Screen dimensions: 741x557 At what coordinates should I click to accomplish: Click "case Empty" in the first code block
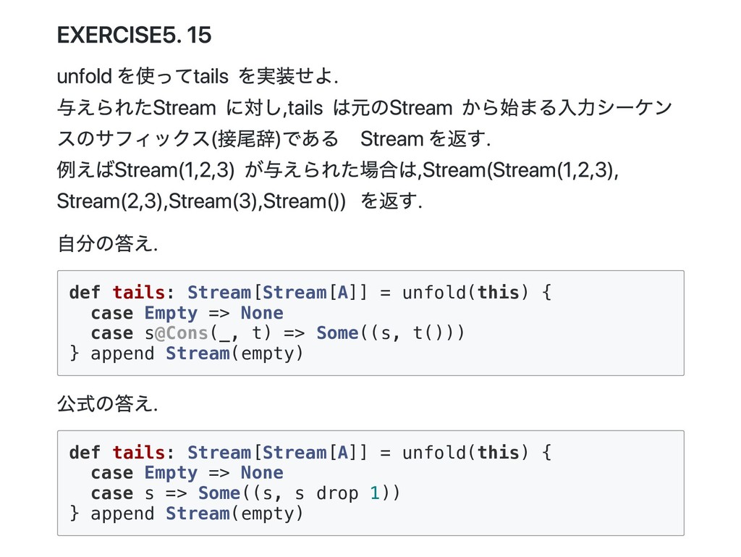tap(144, 313)
